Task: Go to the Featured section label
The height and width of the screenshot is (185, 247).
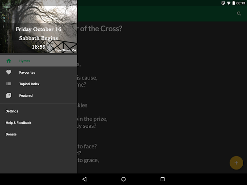Action: (x=26, y=95)
